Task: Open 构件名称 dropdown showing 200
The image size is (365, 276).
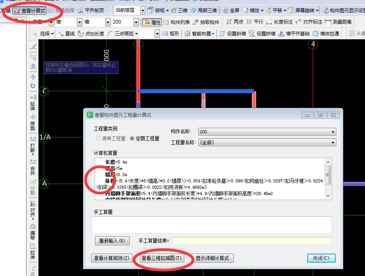Action: click(x=267, y=132)
